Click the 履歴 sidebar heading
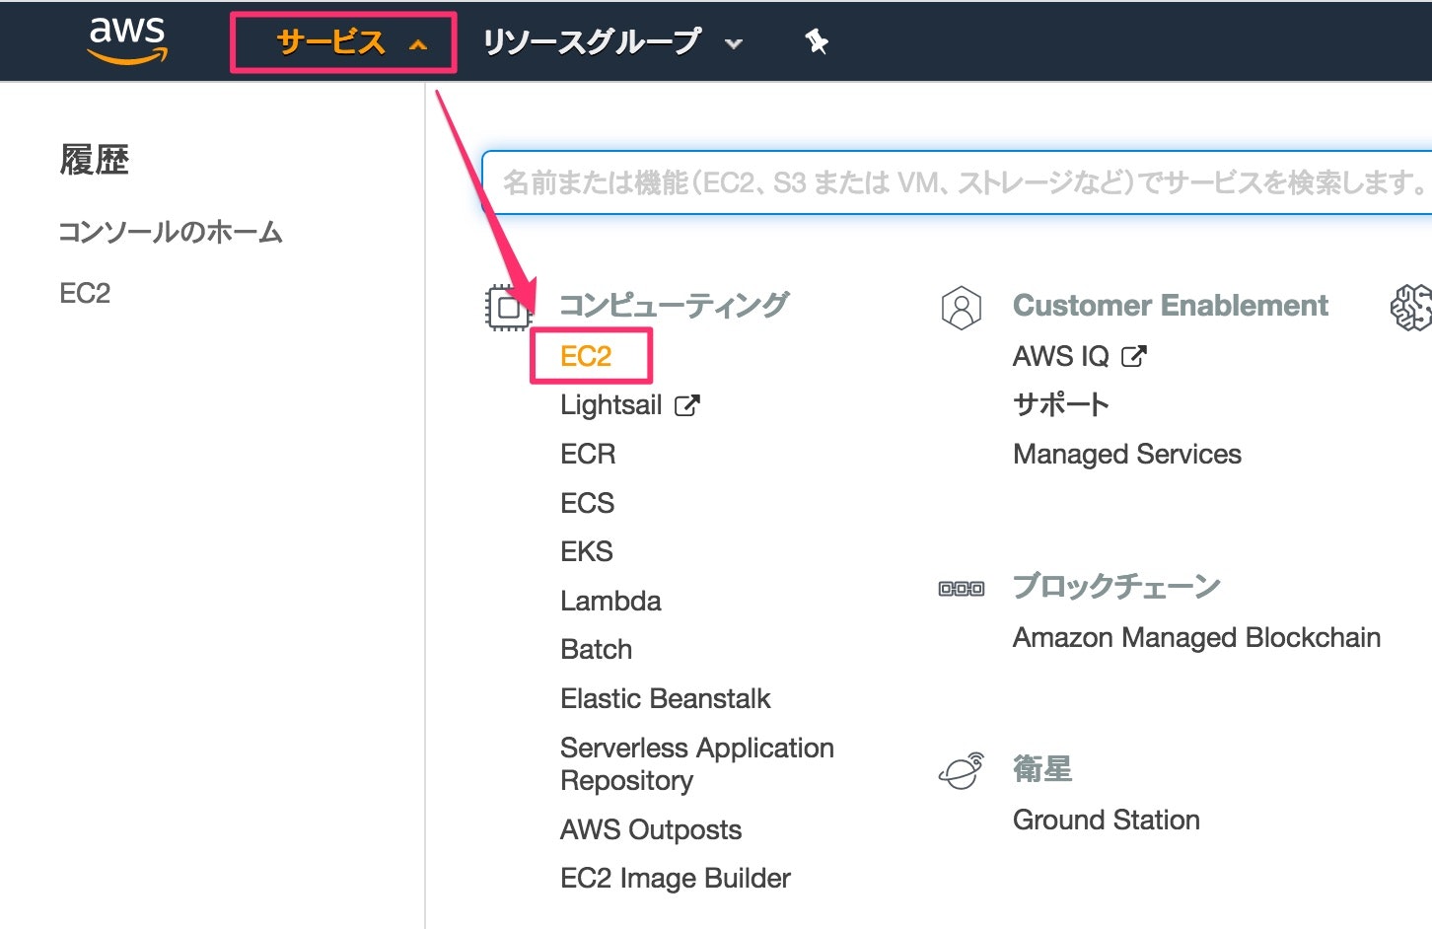 [95, 160]
